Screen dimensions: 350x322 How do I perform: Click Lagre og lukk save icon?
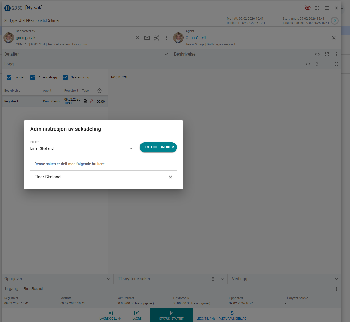pyautogui.click(x=110, y=313)
